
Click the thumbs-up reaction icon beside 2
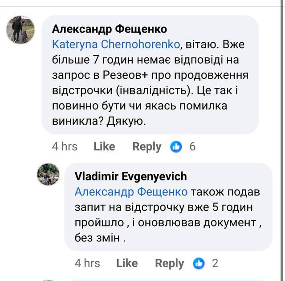tap(199, 263)
